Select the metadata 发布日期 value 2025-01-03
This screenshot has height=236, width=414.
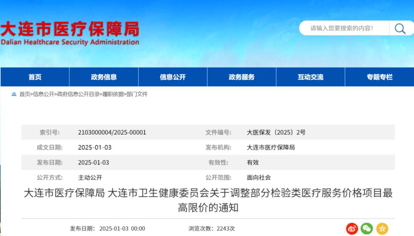[94, 162]
